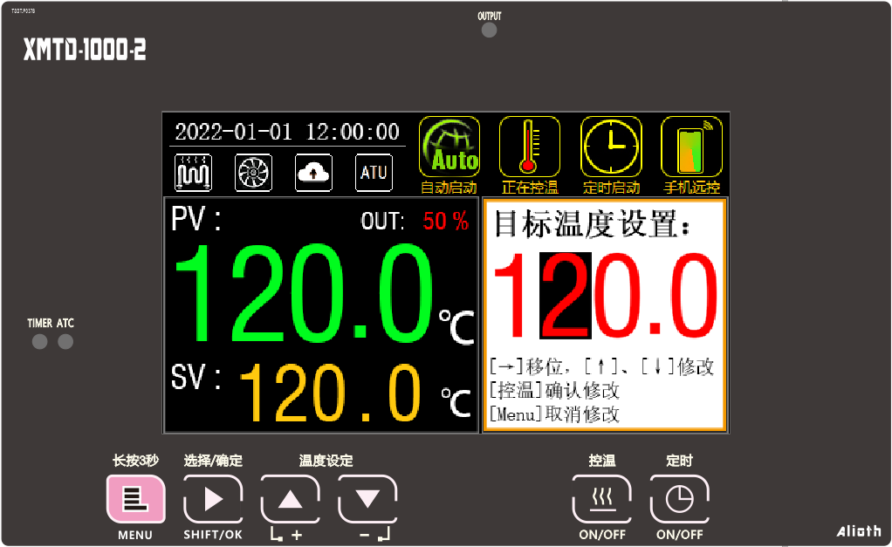
Task: Select the 手机远控 phone remote icon
Action: 692,147
